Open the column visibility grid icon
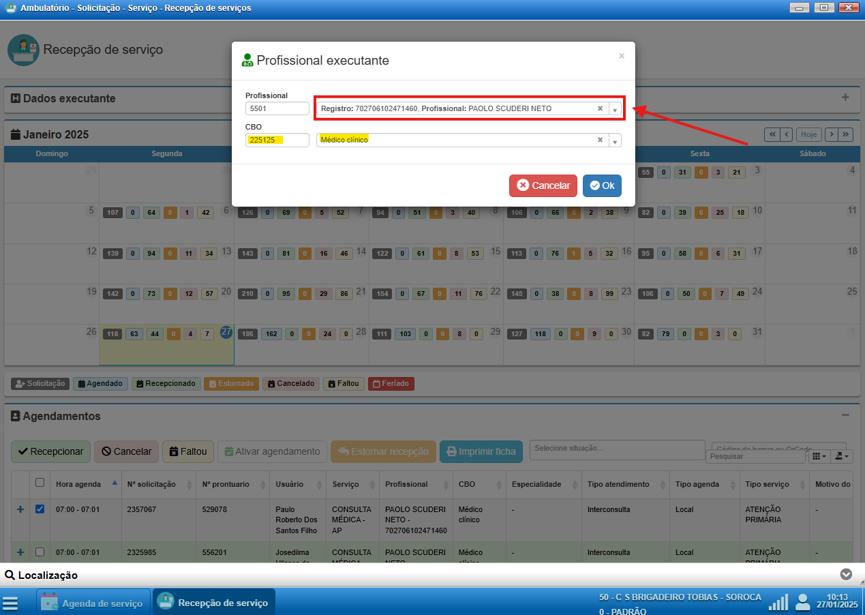Screen dimensions: 865x615 click(x=818, y=456)
